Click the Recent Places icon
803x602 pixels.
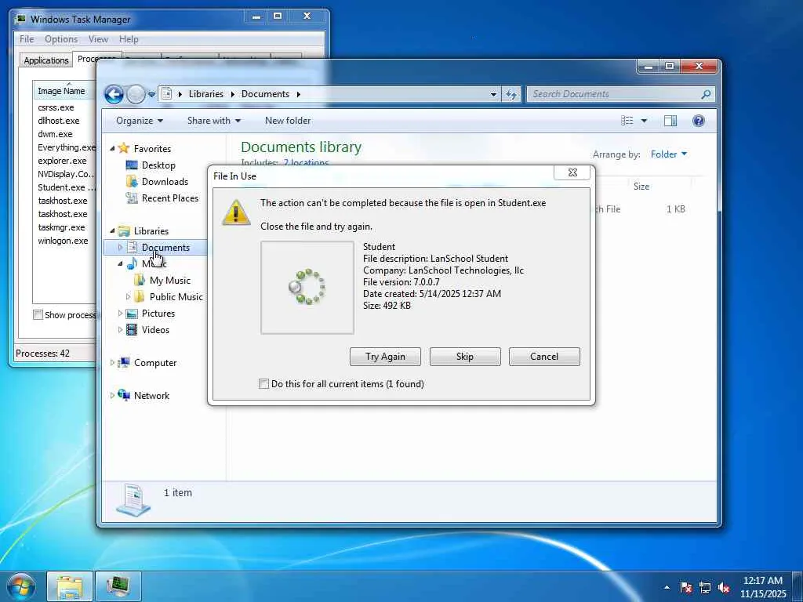[132, 198]
